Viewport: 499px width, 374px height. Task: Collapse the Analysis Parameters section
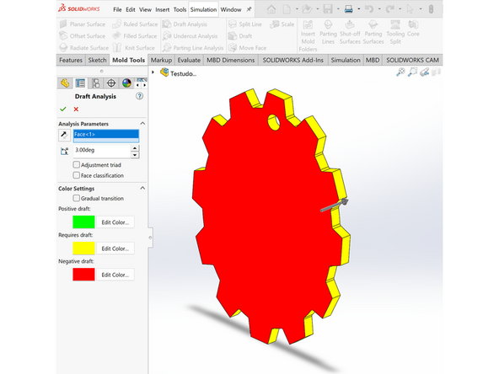pyautogui.click(x=142, y=123)
